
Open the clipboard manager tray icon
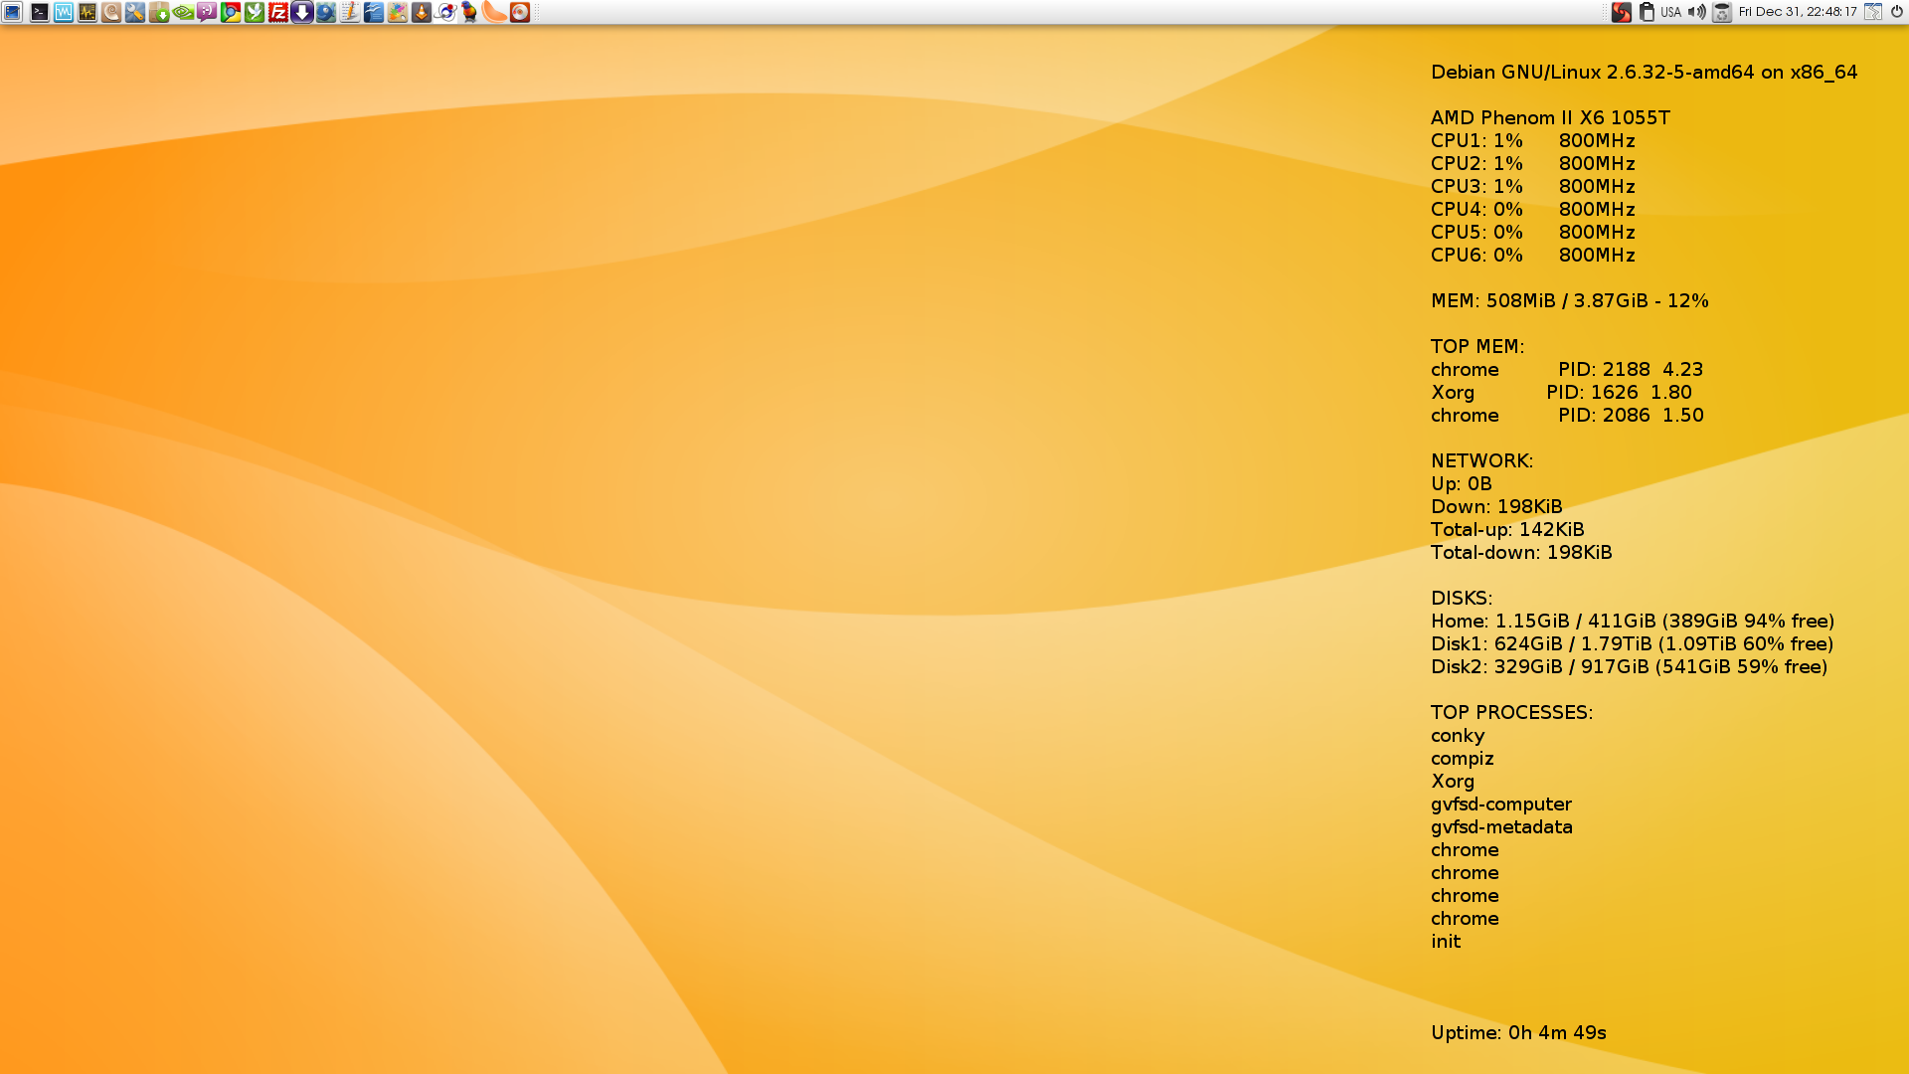1647,12
